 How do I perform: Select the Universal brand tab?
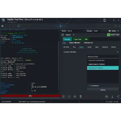click(x=66, y=47)
